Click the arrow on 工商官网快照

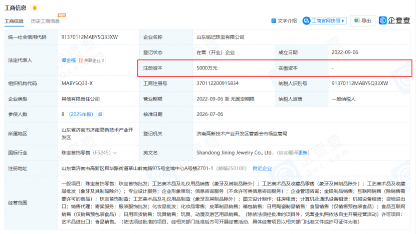click(x=343, y=20)
